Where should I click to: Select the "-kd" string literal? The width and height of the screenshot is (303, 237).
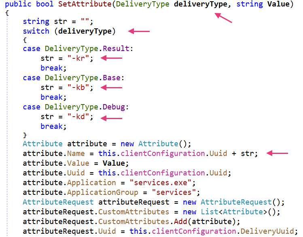tap(80, 117)
